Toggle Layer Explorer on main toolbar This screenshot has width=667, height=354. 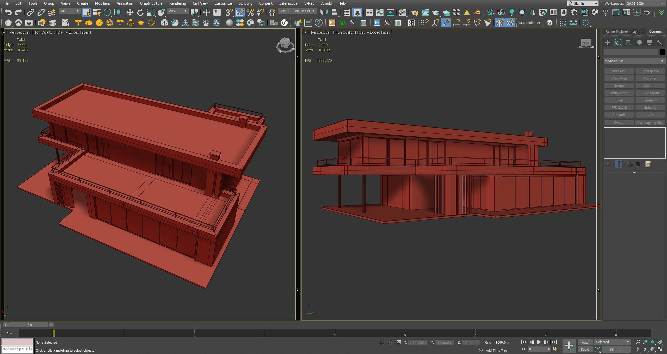tap(357, 12)
